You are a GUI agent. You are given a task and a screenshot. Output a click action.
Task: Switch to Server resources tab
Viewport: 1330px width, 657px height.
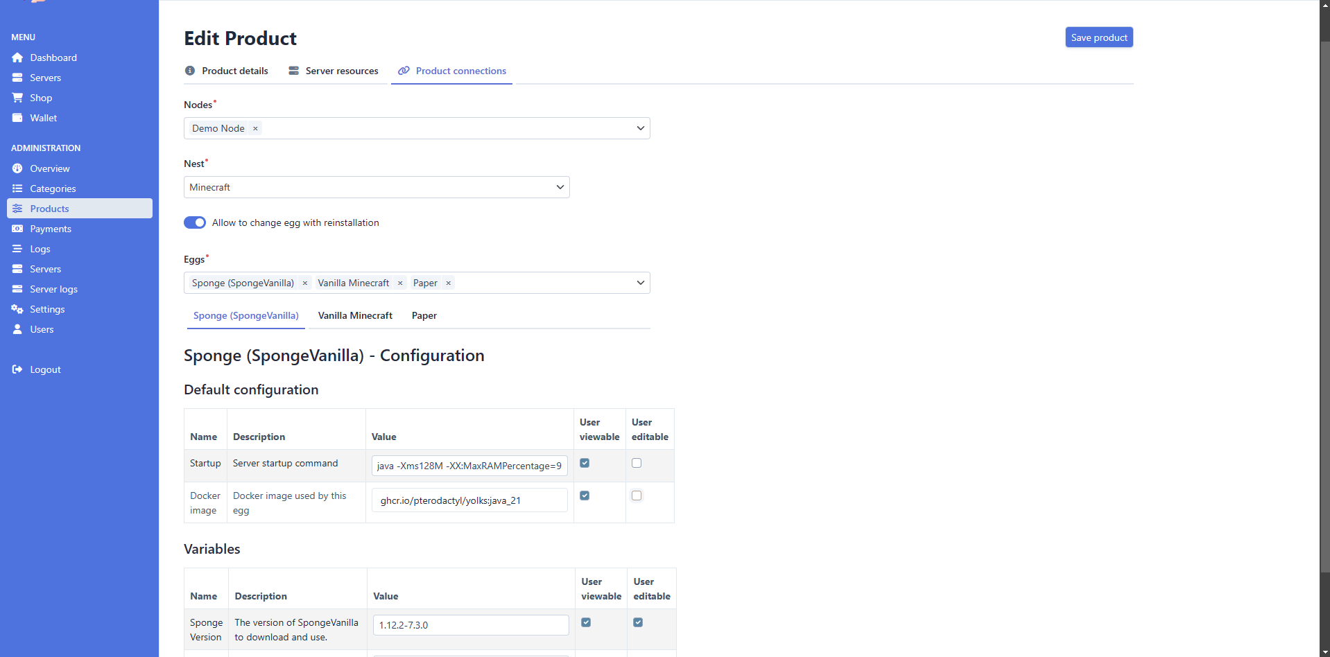(x=334, y=71)
